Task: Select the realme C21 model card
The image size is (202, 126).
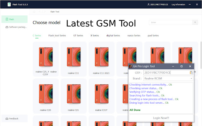Action: pos(74,96)
